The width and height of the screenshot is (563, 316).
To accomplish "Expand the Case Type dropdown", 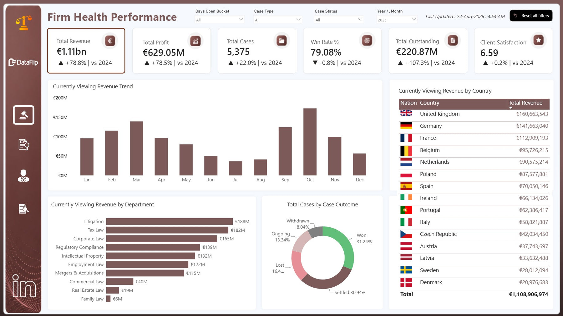I will 277,20.
